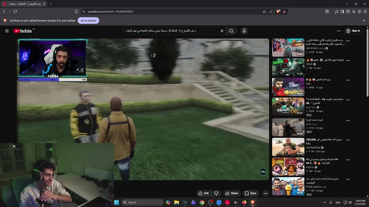This screenshot has height=207, width=369.
Task: Open options menu for VIRUS video
Action: pos(348,61)
